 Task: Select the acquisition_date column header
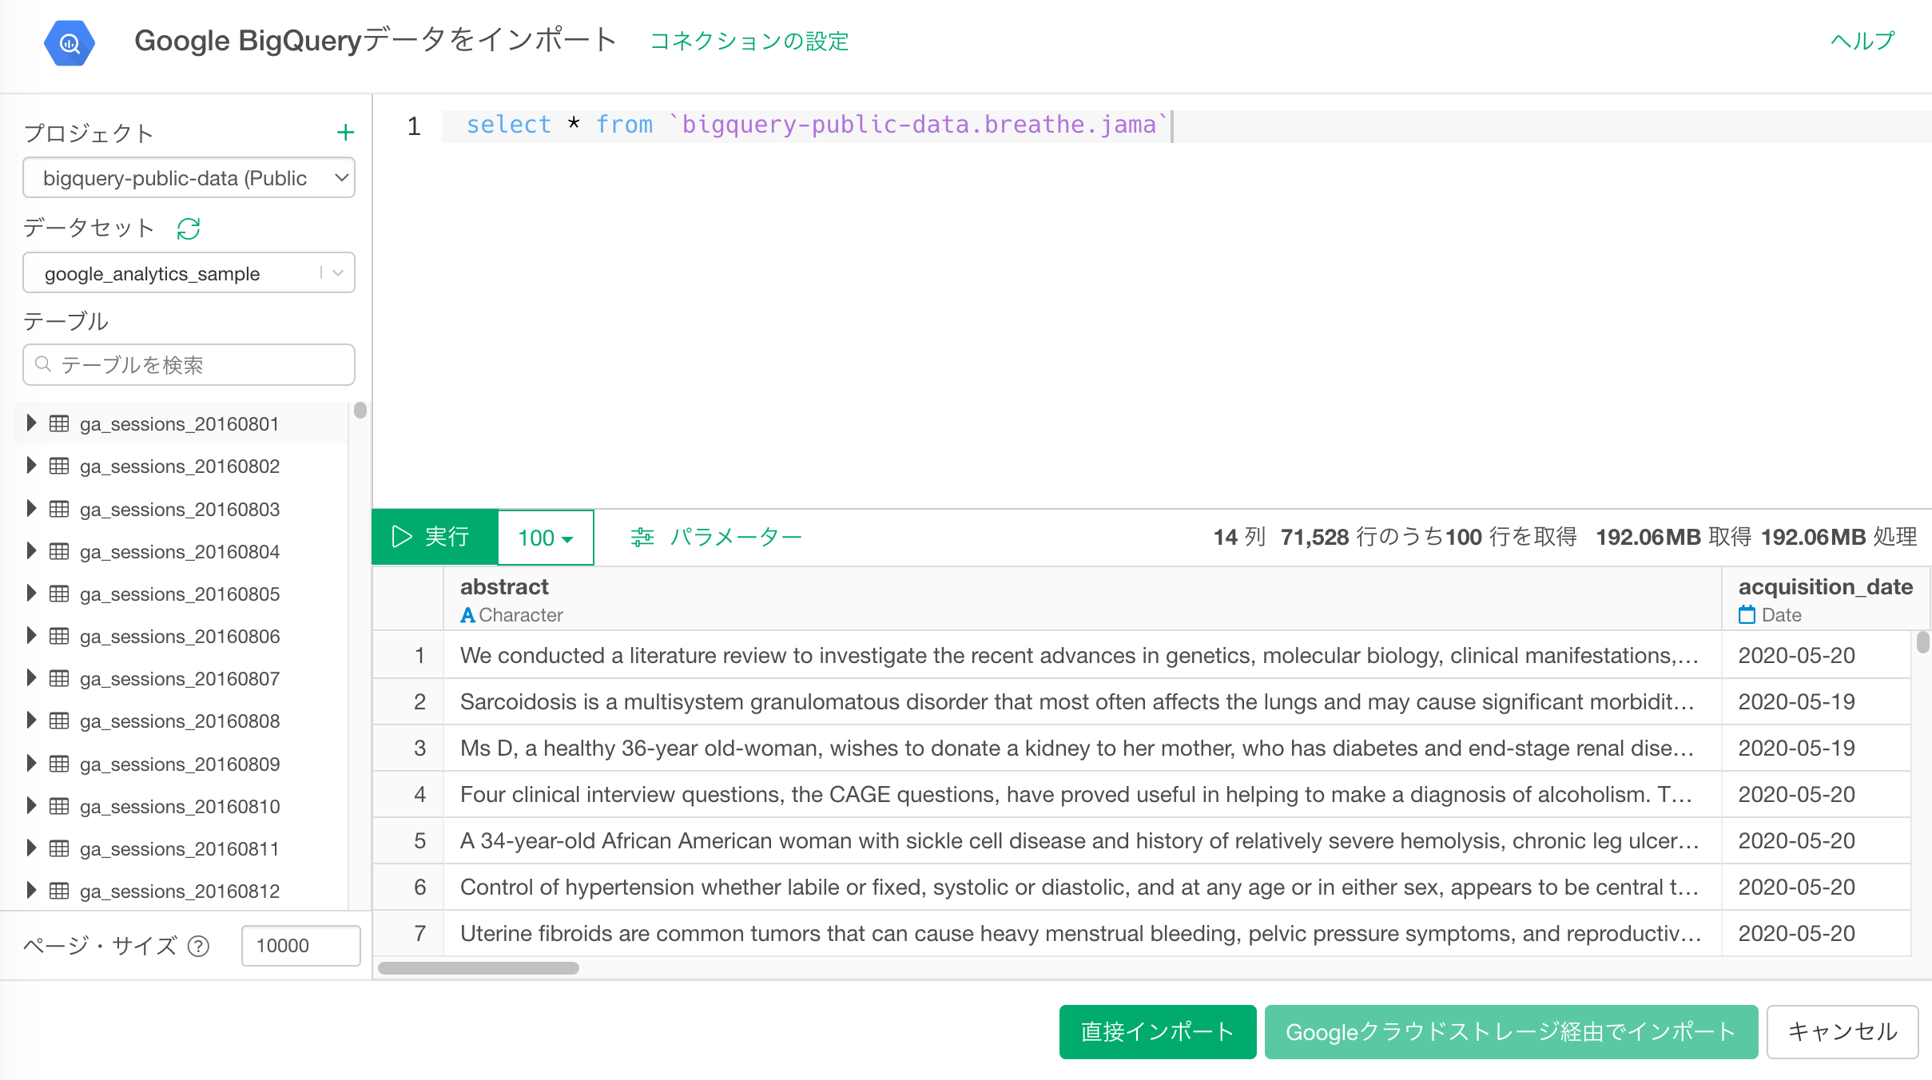coord(1826,599)
